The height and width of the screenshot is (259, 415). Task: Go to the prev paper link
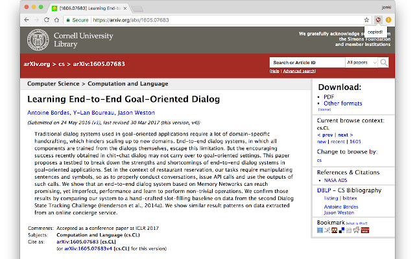pyautogui.click(x=325, y=135)
